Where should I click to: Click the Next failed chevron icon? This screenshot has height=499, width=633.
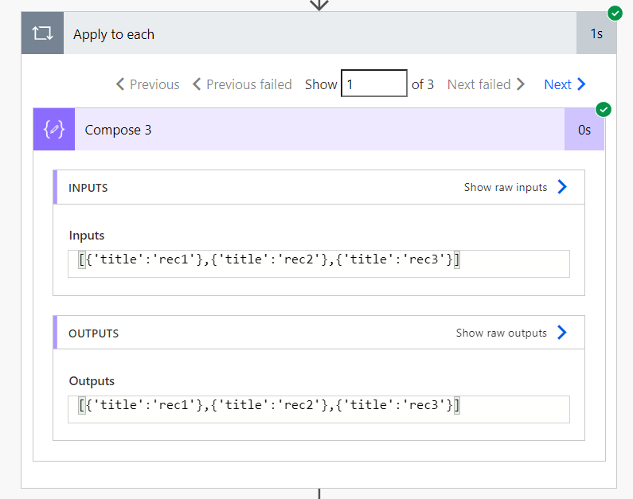coord(521,84)
